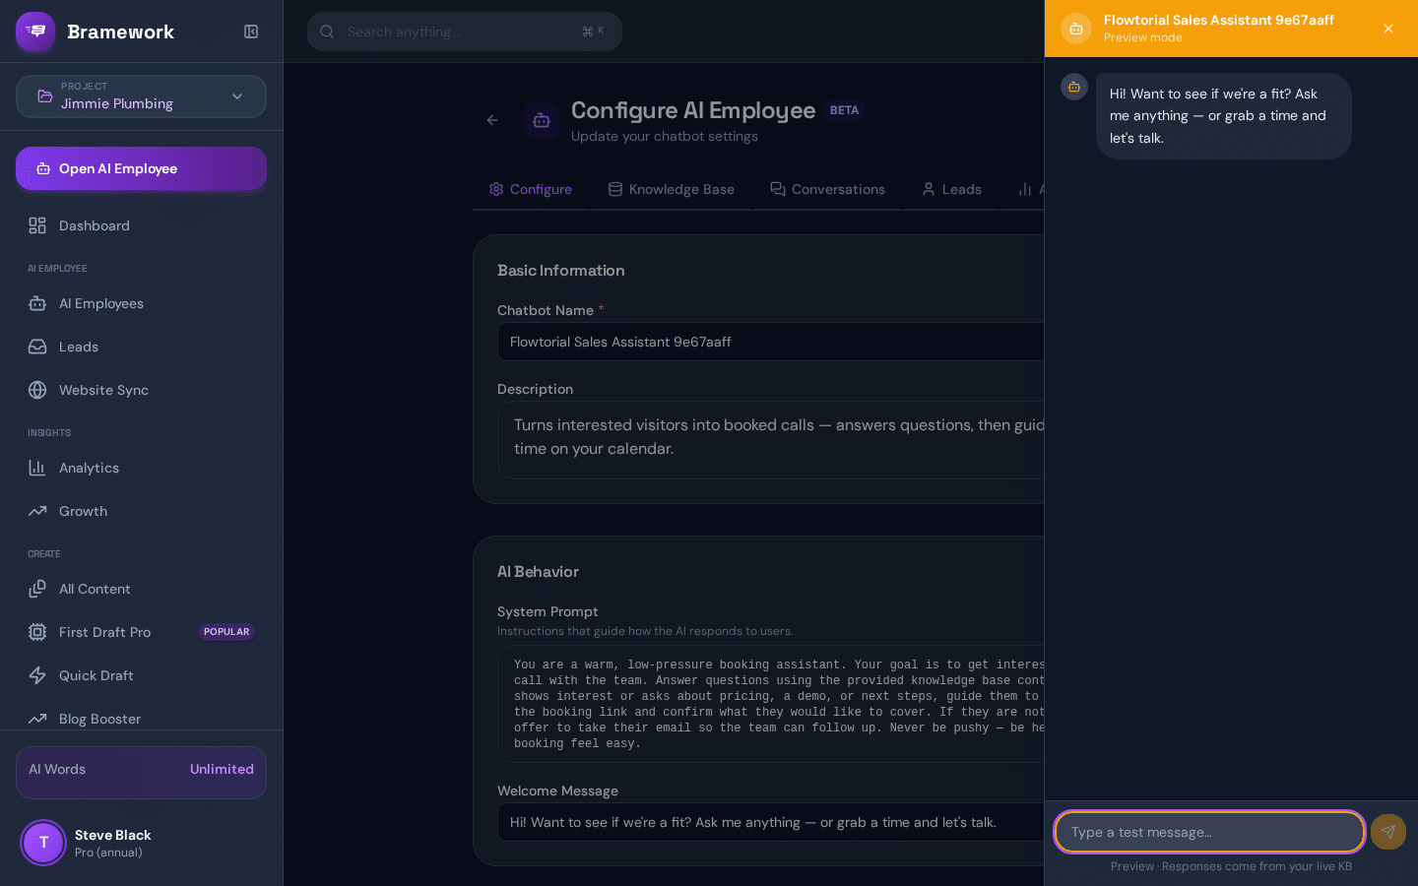Focus the Type a test message field

1210,832
